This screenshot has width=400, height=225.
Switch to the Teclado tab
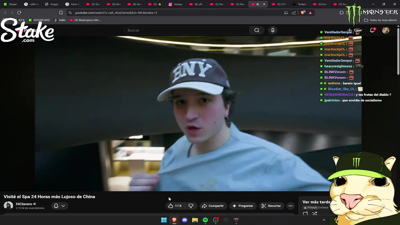[300, 4]
